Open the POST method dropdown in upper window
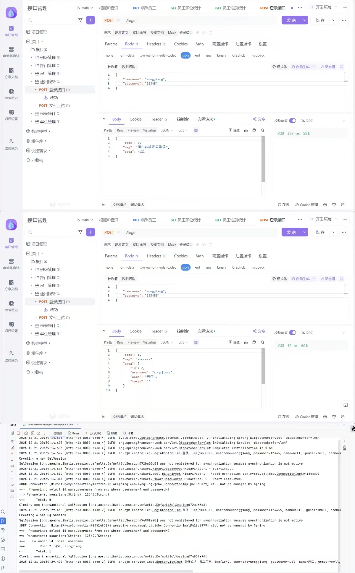 pos(112,21)
